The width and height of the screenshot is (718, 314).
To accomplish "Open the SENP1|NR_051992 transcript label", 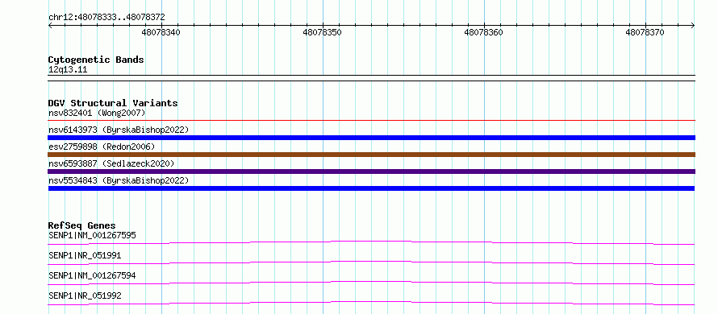I will (x=85, y=295).
